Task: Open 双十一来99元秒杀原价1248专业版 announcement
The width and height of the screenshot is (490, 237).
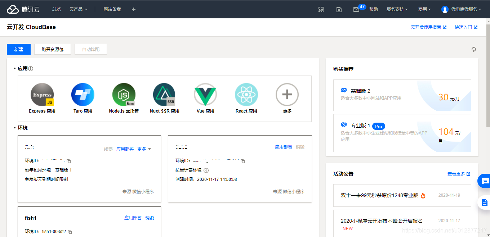Action: [379, 195]
